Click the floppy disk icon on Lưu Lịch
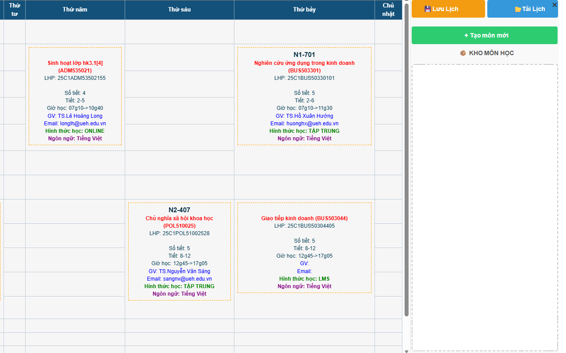This screenshot has width=566, height=353. (x=427, y=8)
